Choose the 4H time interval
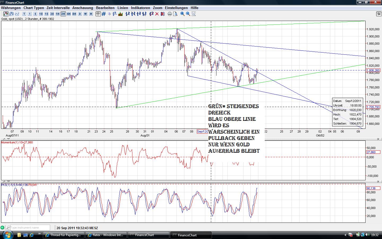Screen dimensions: 382x239 (x=69, y=14)
